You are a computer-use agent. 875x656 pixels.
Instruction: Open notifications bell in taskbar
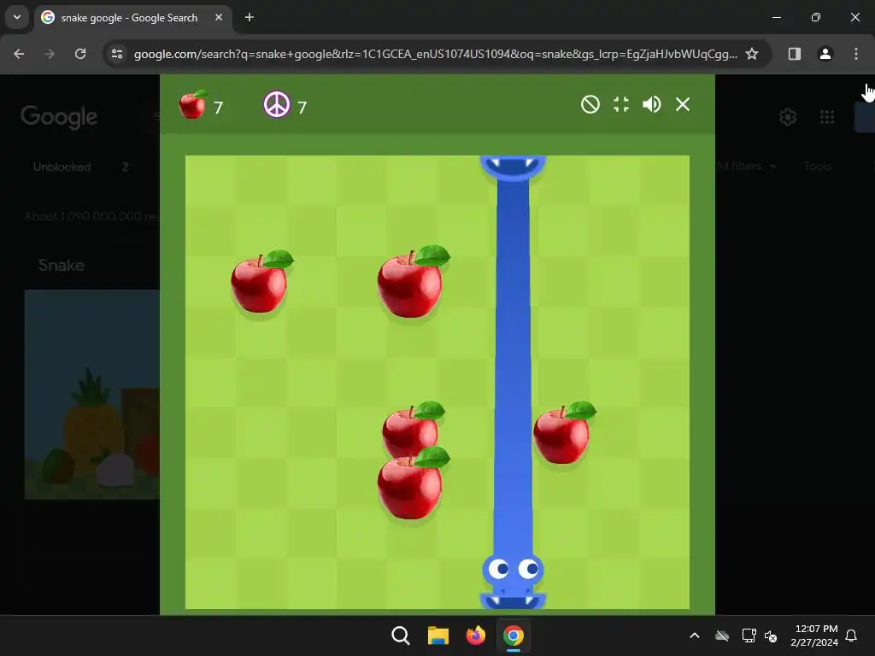pyautogui.click(x=851, y=635)
